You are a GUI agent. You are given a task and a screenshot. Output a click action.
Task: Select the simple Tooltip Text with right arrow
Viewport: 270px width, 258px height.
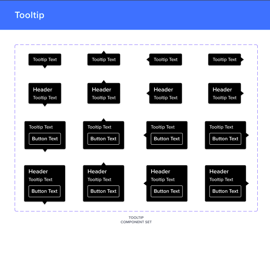tap(225, 59)
